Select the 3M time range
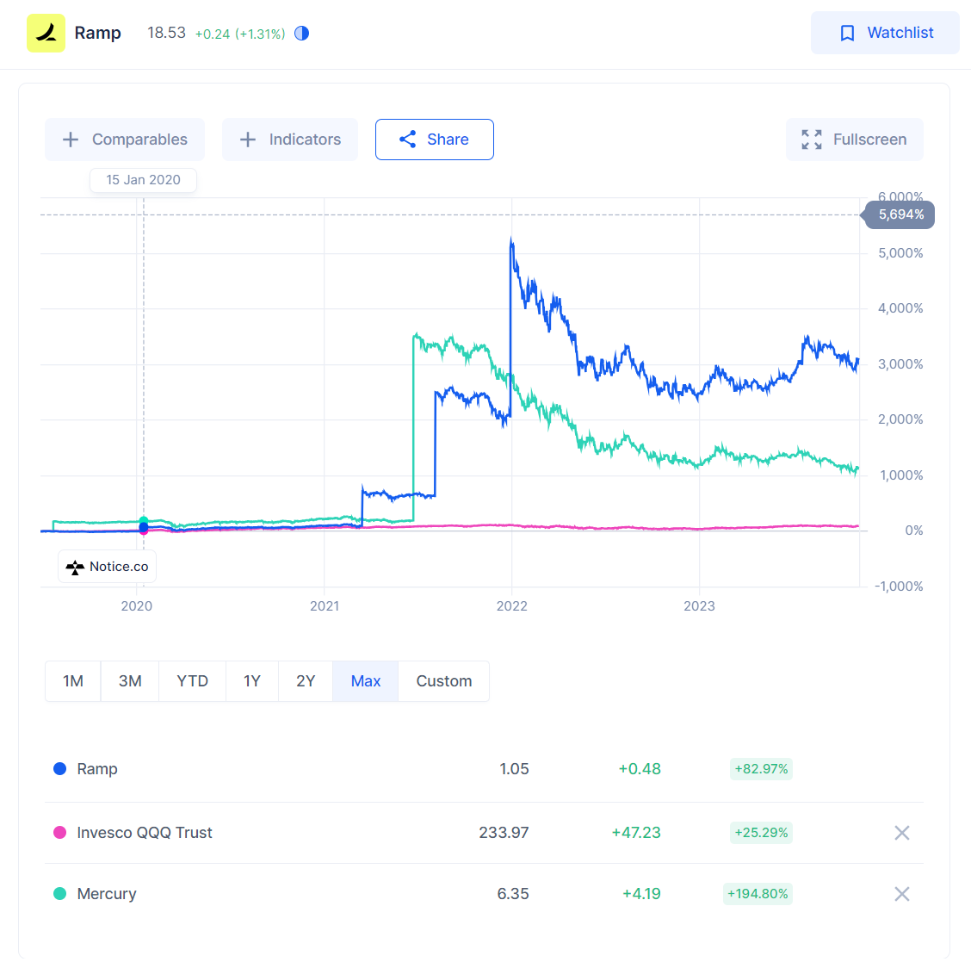The image size is (971, 962). pyautogui.click(x=130, y=681)
